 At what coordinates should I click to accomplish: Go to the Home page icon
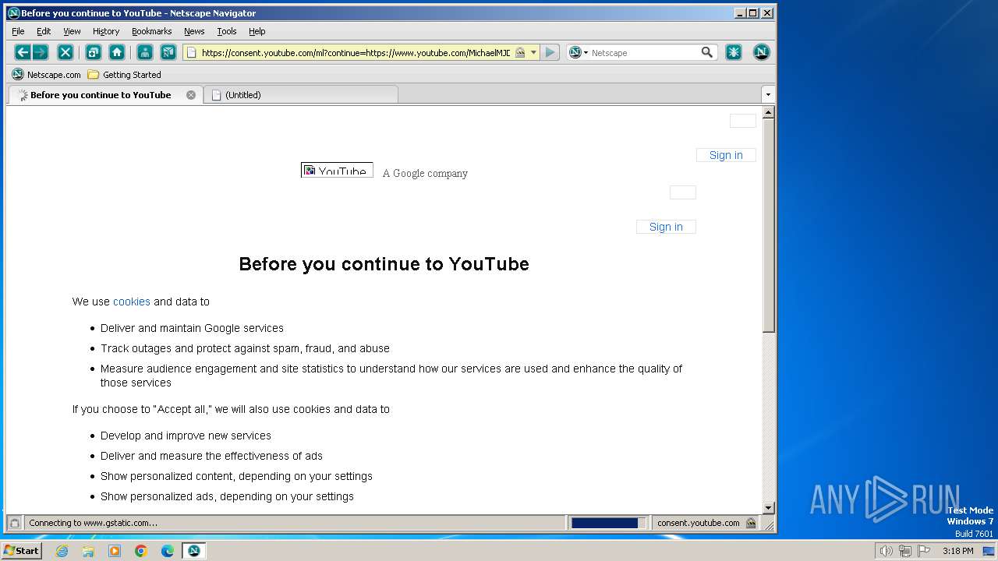pos(117,52)
